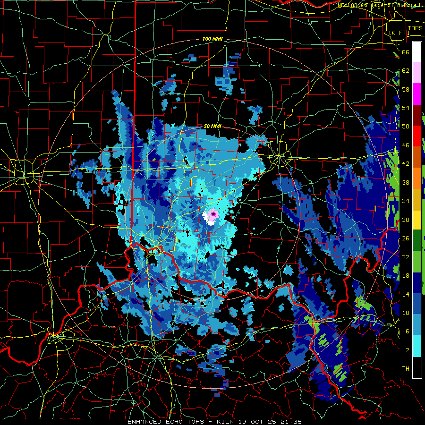This screenshot has height=425, width=425.
Task: Click the 10 legend value
Action: (406, 313)
